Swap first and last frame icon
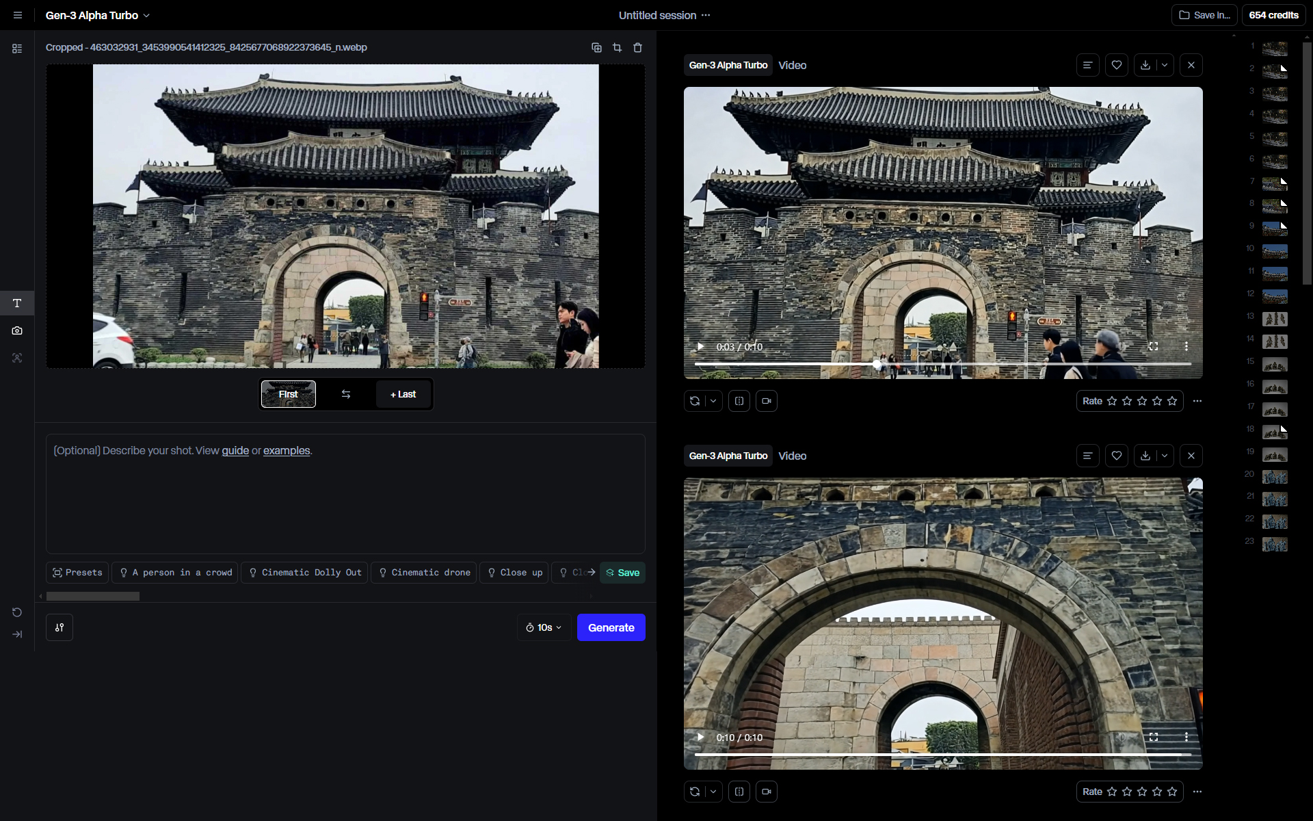1313x821 pixels. point(346,394)
